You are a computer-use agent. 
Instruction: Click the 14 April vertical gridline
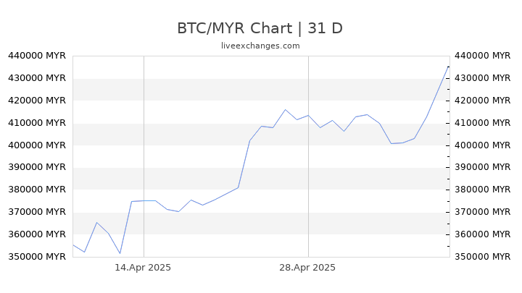144,156
